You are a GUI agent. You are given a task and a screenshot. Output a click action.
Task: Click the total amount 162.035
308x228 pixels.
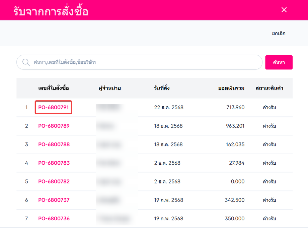point(235,145)
